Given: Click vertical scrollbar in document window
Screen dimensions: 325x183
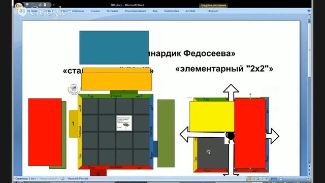Looking at the screenshot, I should point(309,50).
